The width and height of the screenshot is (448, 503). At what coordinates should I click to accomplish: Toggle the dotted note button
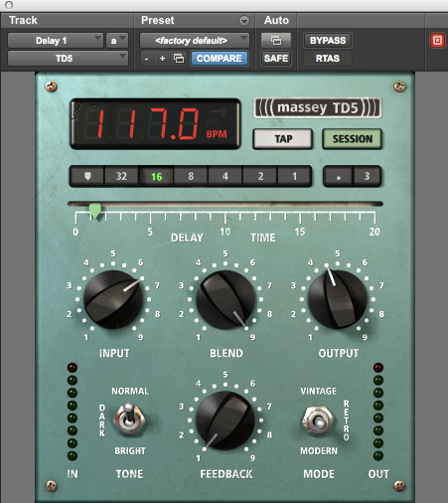(x=339, y=176)
